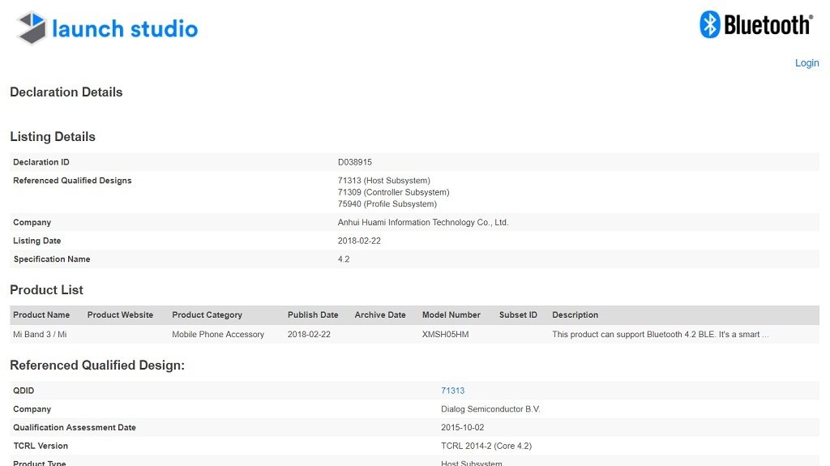Click the Mobile Phone Accessory category cell
Viewport: 830px width, 466px height.
click(x=217, y=334)
